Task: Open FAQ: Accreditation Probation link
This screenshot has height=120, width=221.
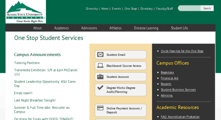Action: click(x=180, y=117)
